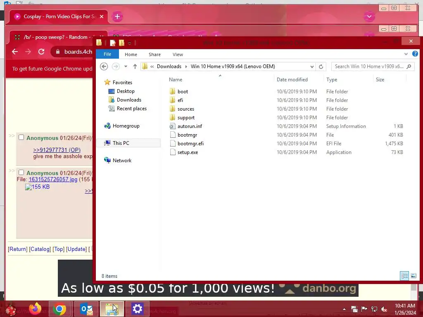Reload the 4chan page in Chrome

tap(41, 52)
